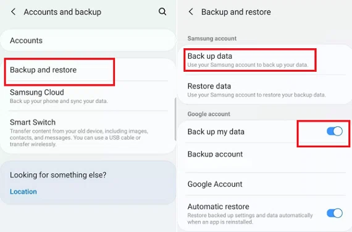This screenshot has width=352, height=232.
Task: Open Samsung Cloud settings
Action: 88,96
